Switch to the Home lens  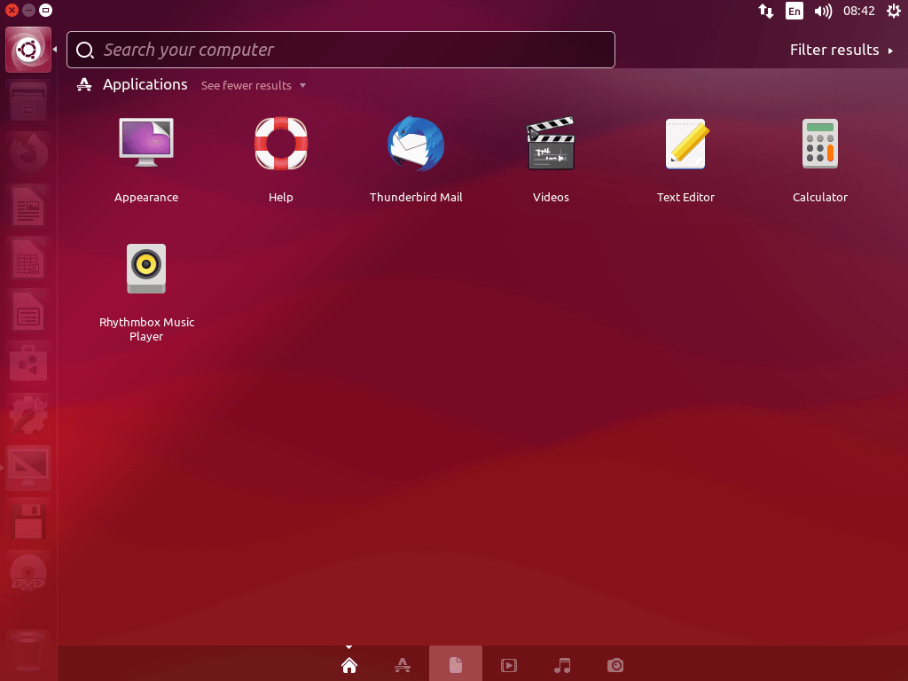(348, 664)
